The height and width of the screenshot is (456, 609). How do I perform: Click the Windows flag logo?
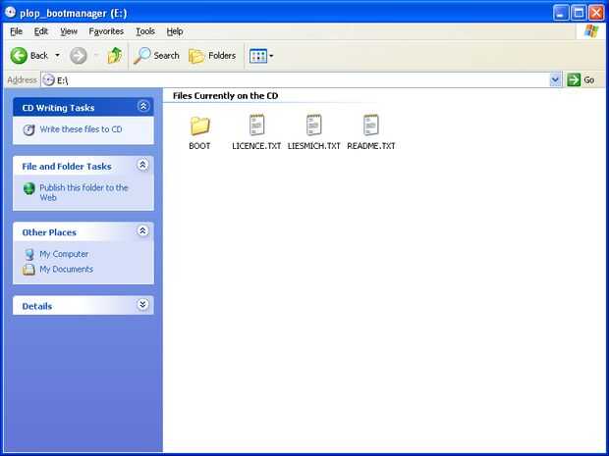click(591, 31)
